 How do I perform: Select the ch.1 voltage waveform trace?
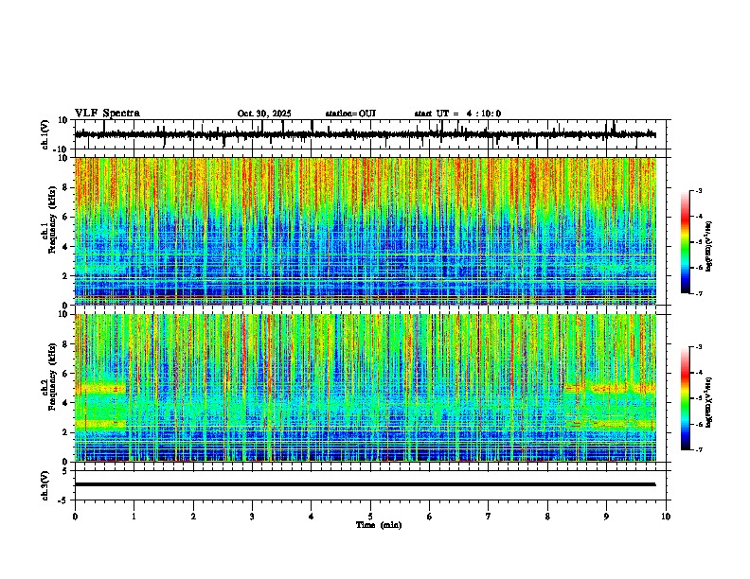[x=365, y=134]
